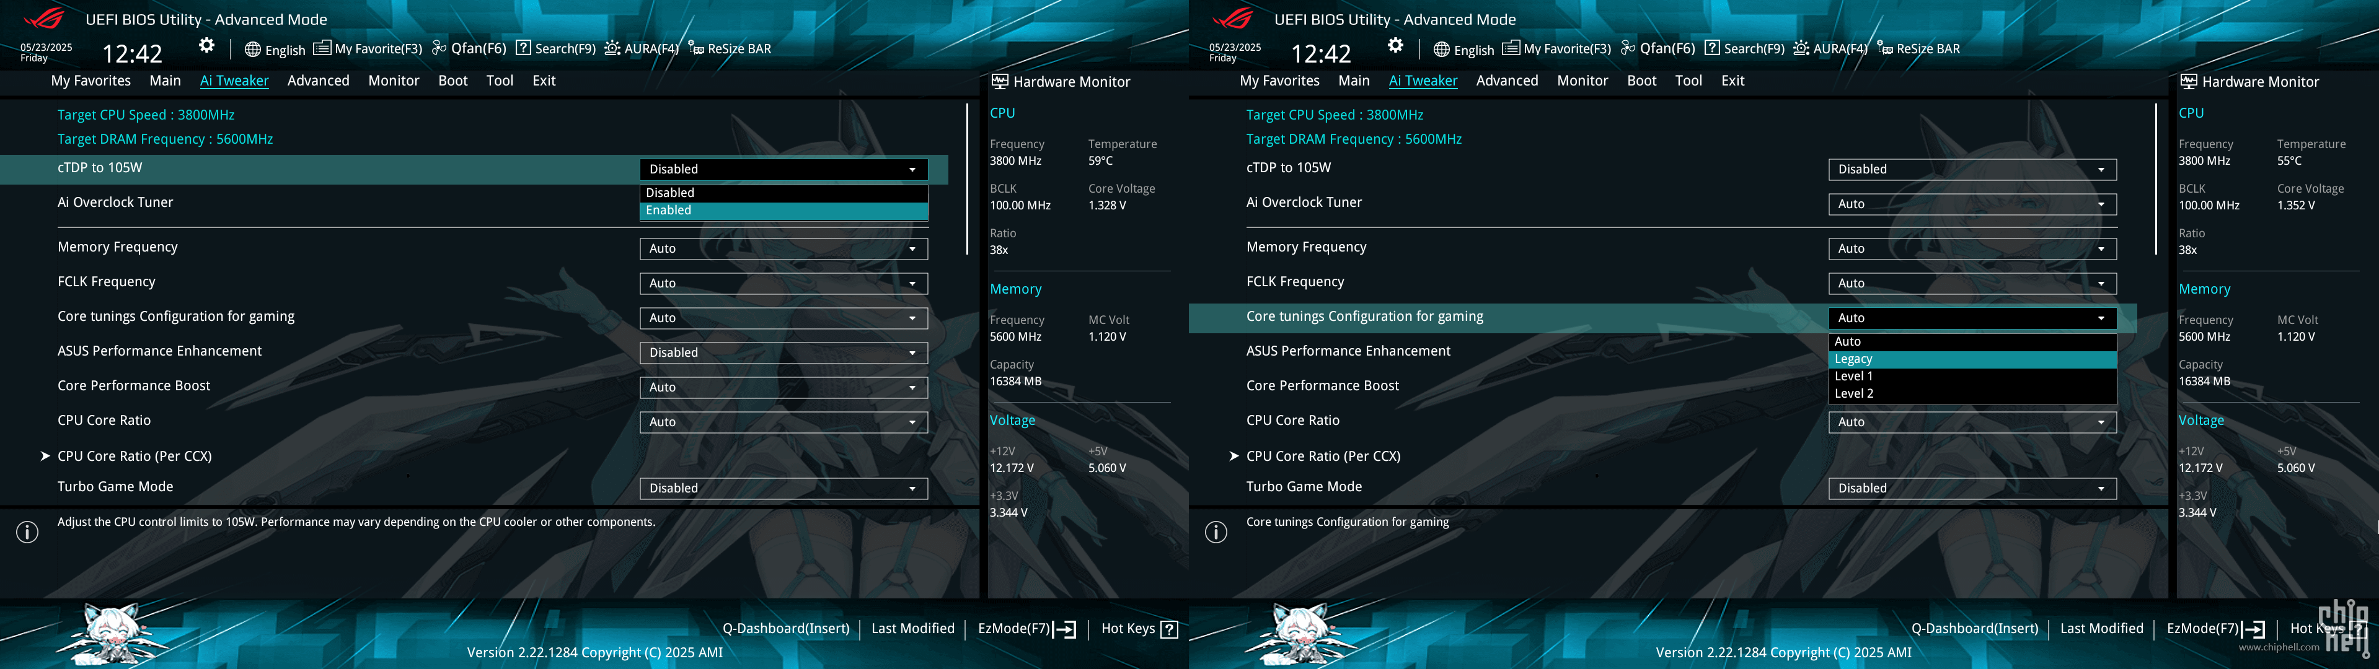
Task: Click the Hot Keys question mark icon, left screen
Action: click(1169, 629)
